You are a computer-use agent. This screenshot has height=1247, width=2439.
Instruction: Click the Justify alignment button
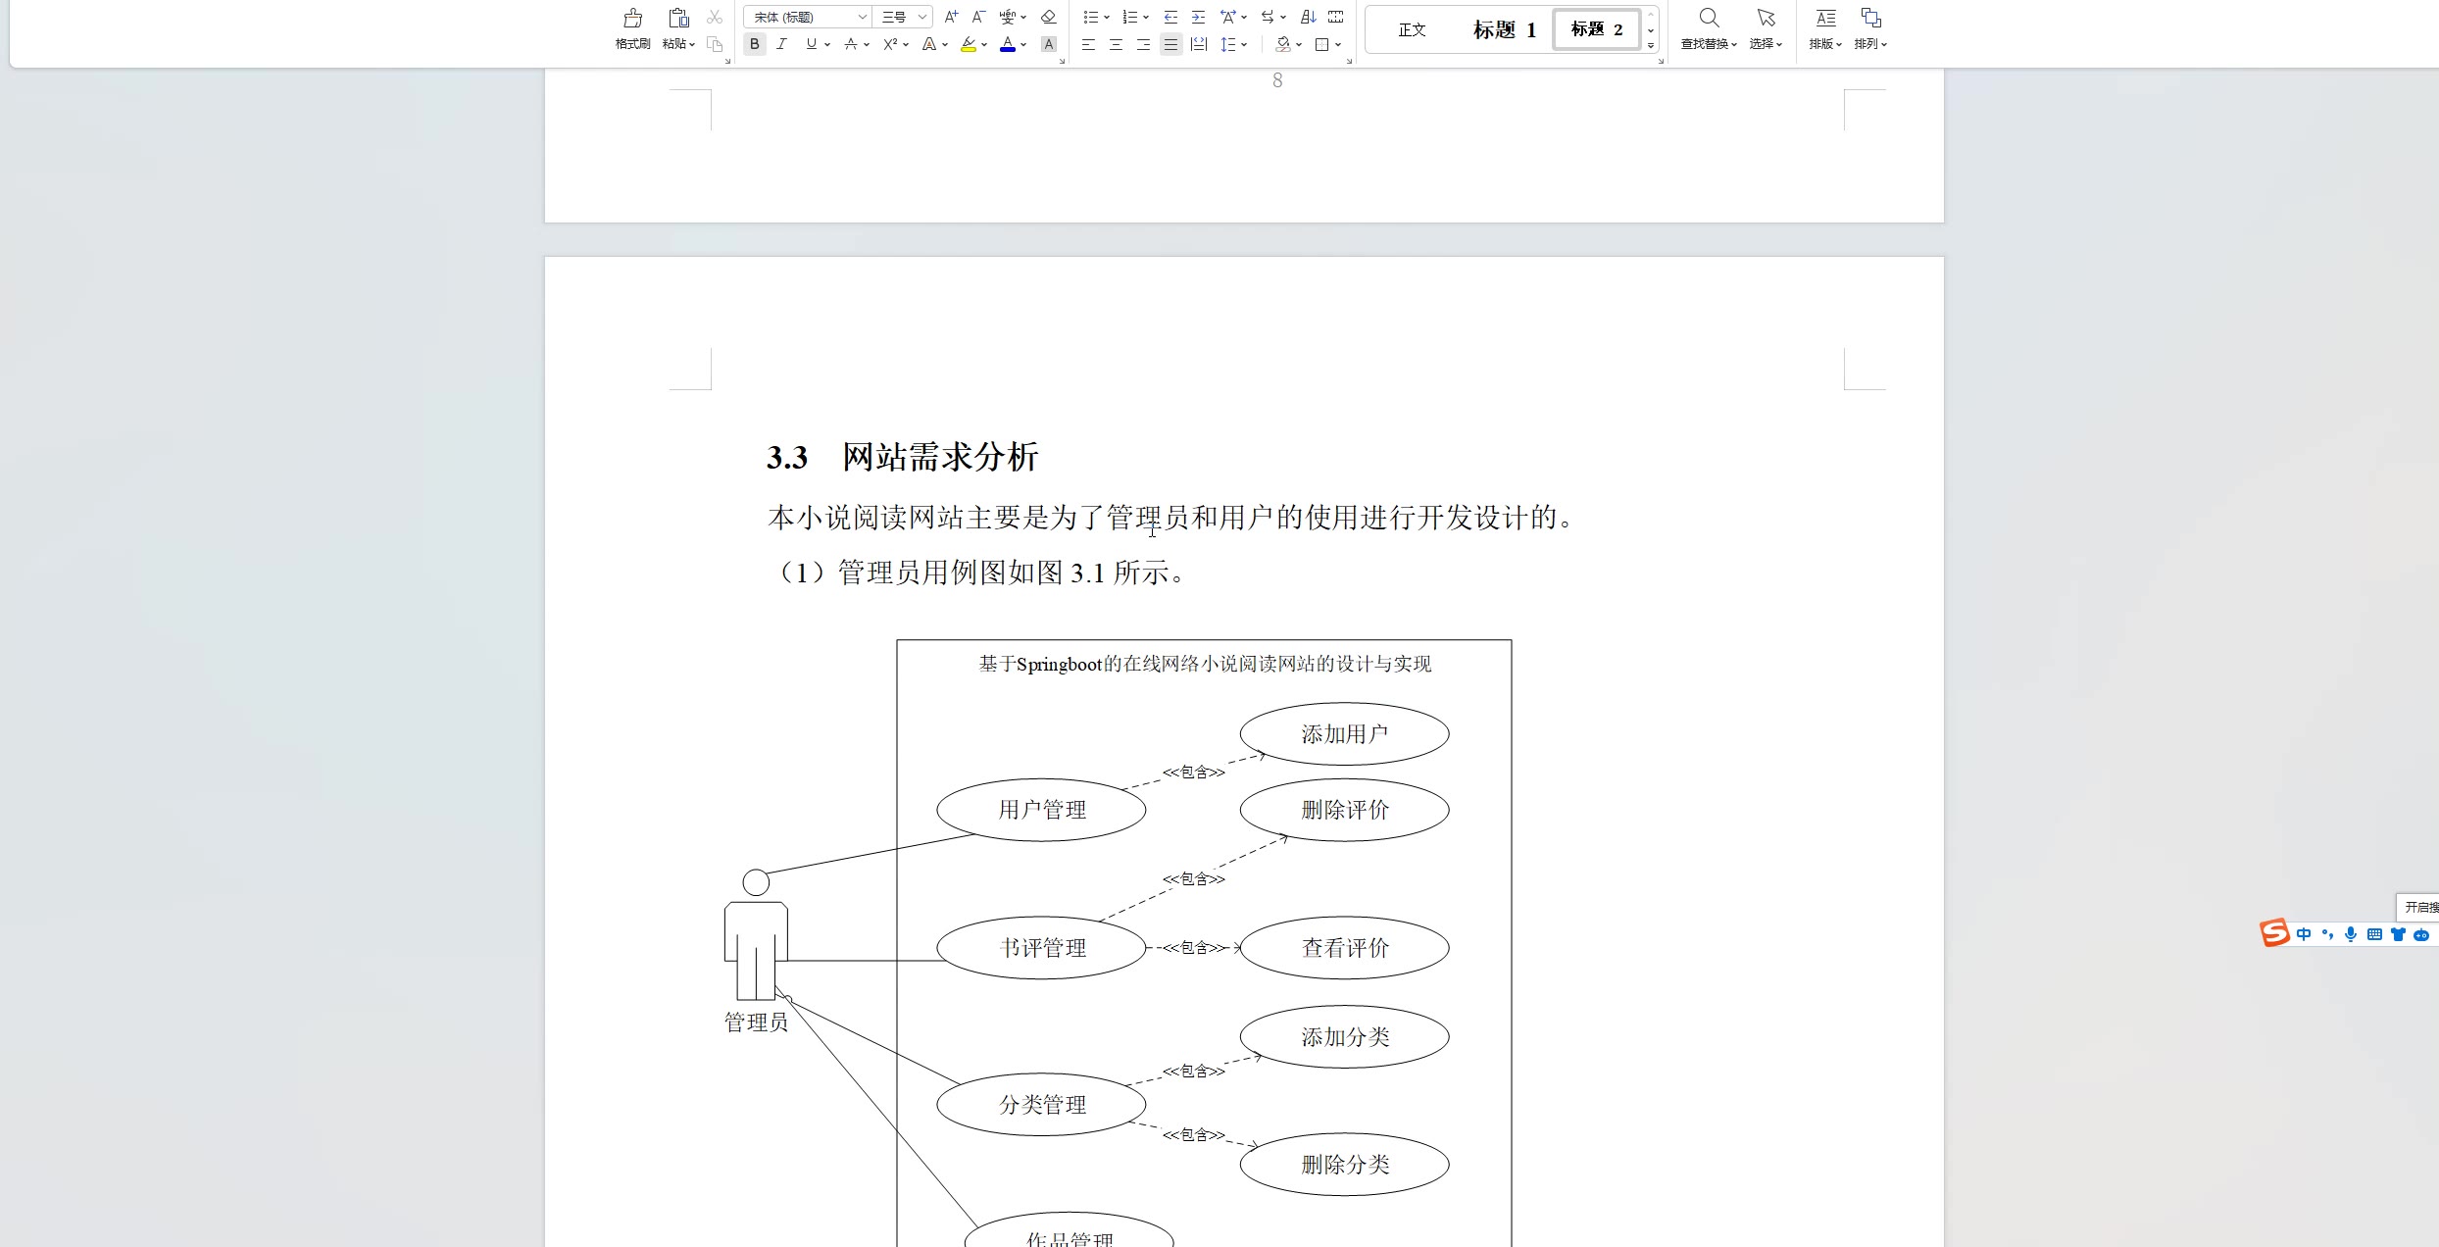pos(1170,44)
